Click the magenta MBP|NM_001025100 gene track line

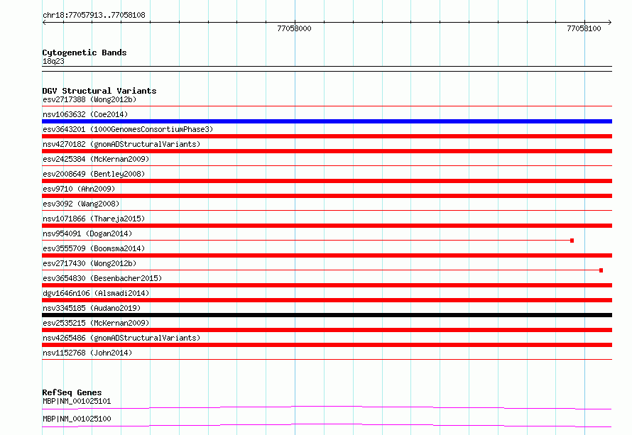[x=327, y=425]
